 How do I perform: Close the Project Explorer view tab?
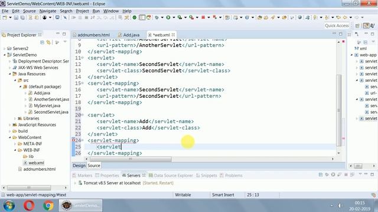pos(40,35)
